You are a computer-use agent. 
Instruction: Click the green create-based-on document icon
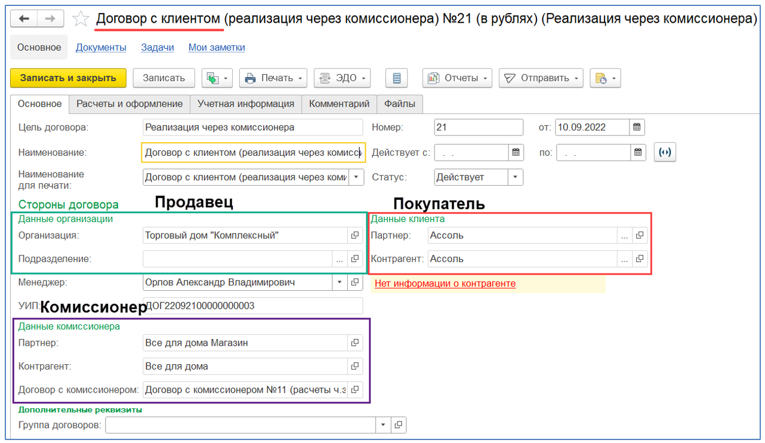[x=217, y=78]
